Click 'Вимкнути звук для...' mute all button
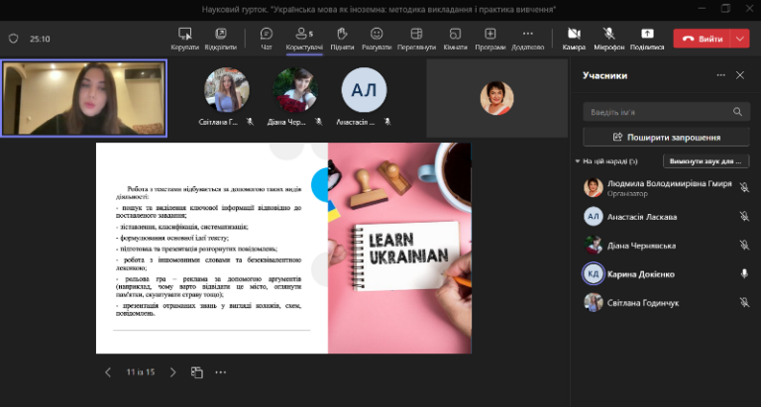The width and height of the screenshot is (761, 407). pos(707,161)
